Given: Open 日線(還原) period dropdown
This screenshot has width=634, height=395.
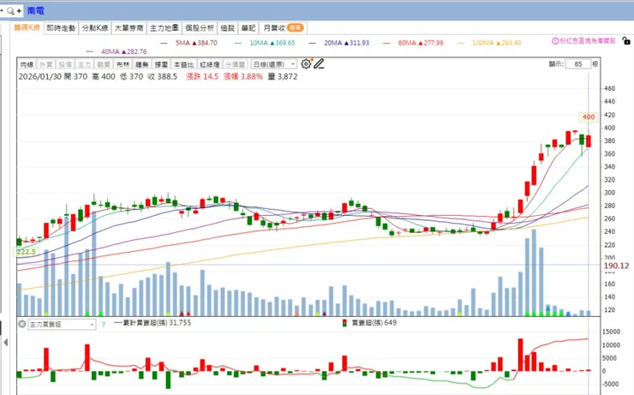Looking at the screenshot, I should pyautogui.click(x=274, y=64).
